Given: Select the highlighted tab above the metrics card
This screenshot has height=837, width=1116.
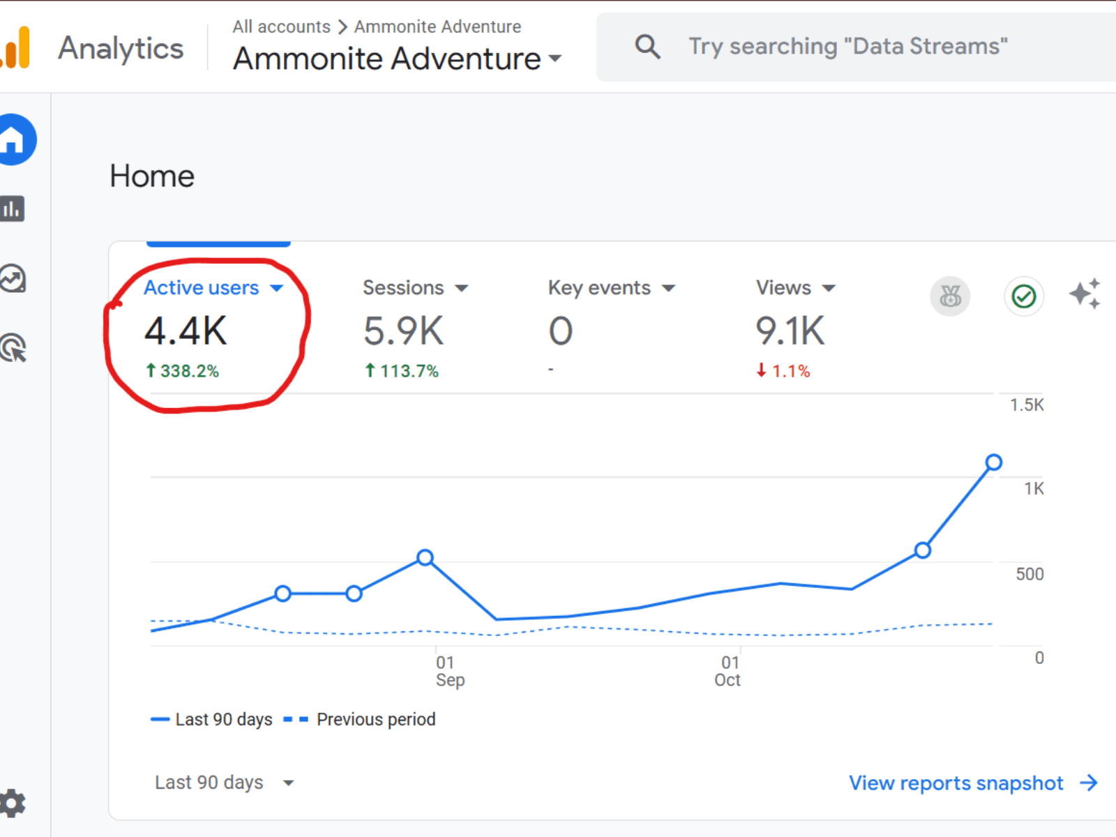Looking at the screenshot, I should (218, 243).
